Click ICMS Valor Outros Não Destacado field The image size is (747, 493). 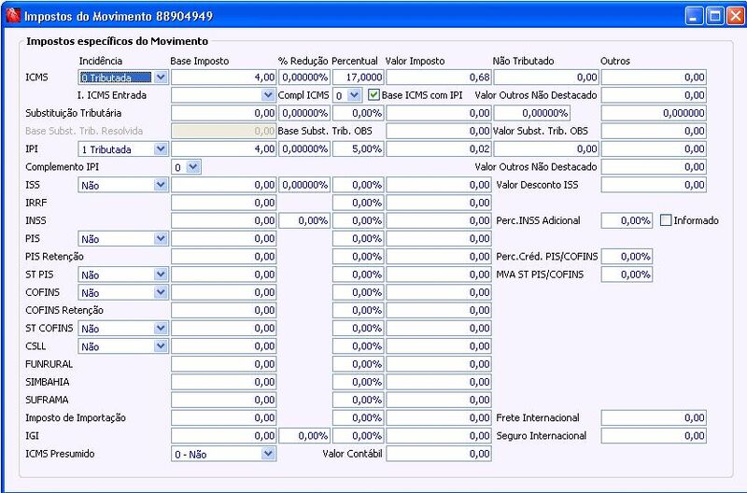click(x=654, y=95)
